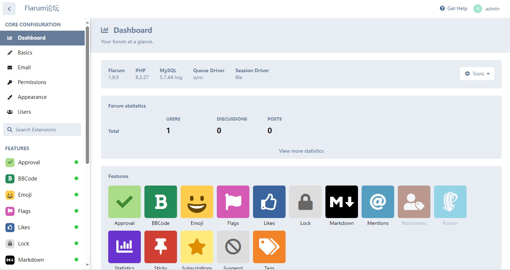This screenshot has height=270, width=510.
Task: Open the Mentions extension tile
Action: click(x=378, y=202)
